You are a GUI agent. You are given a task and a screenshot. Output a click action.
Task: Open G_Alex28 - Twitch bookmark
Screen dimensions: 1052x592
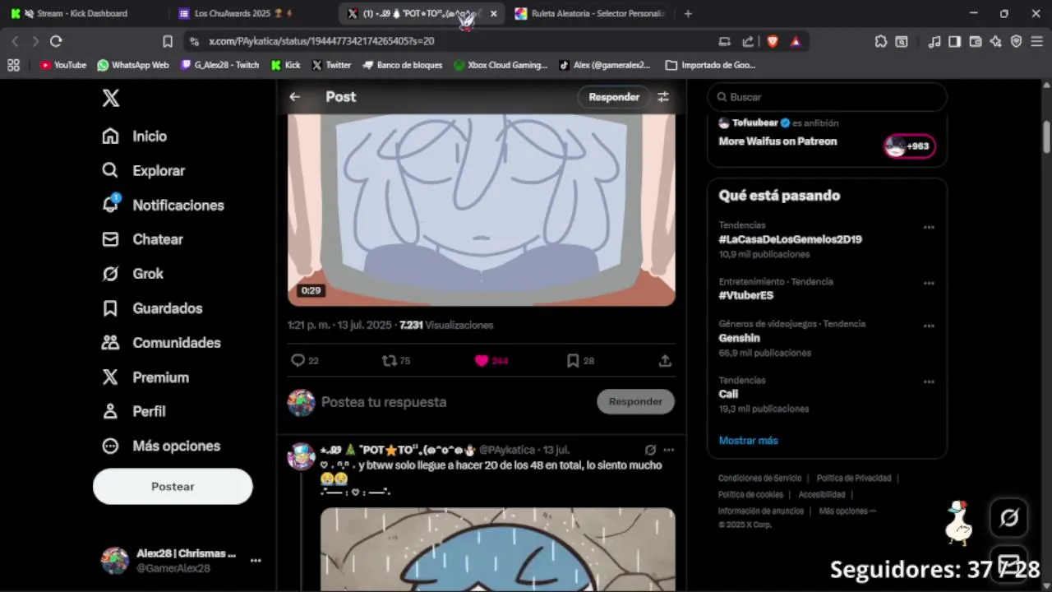pos(220,65)
